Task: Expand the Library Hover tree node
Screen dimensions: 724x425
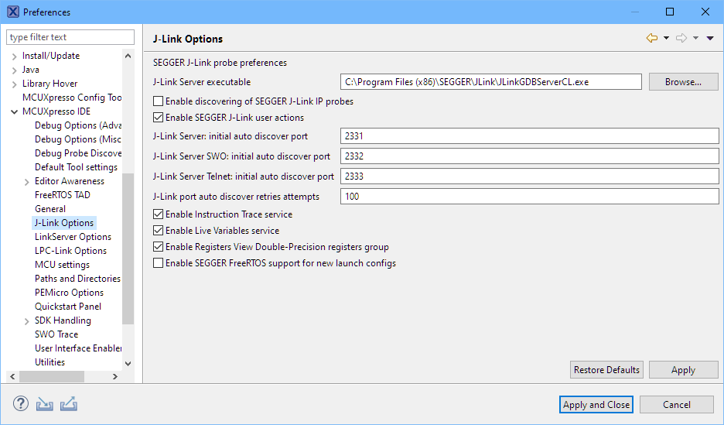Action: [x=15, y=84]
